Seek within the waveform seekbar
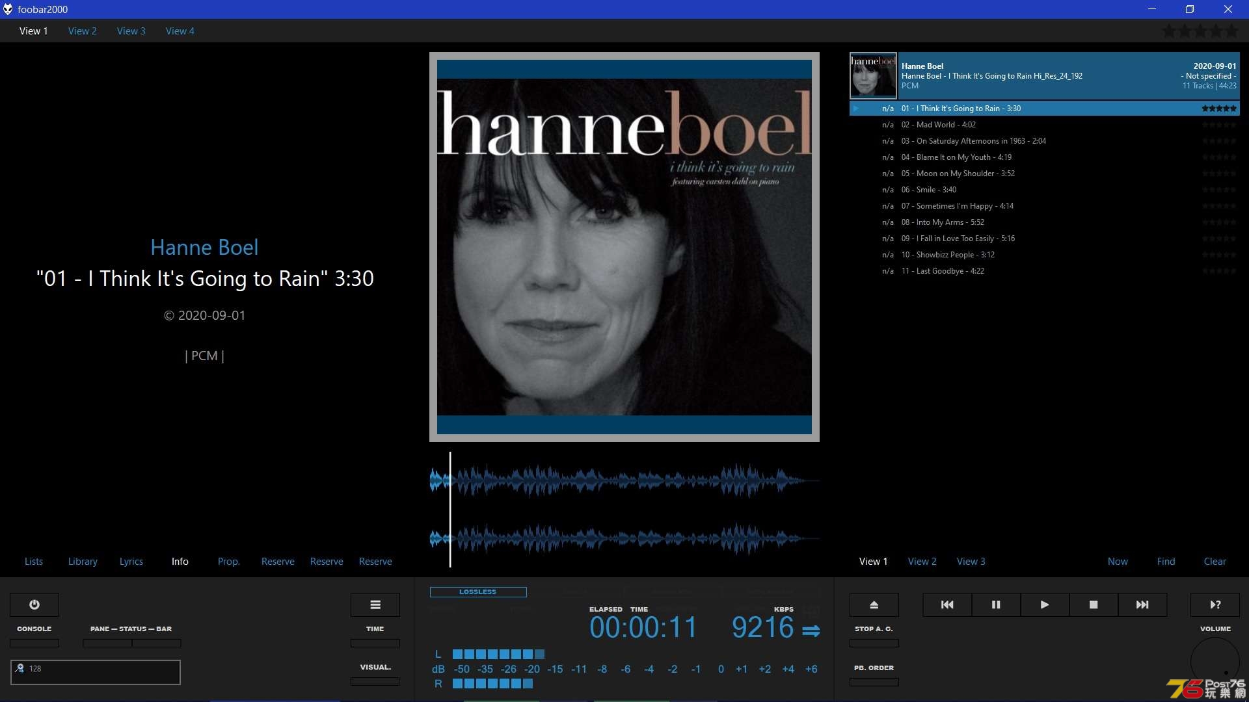The image size is (1249, 702). (x=624, y=510)
